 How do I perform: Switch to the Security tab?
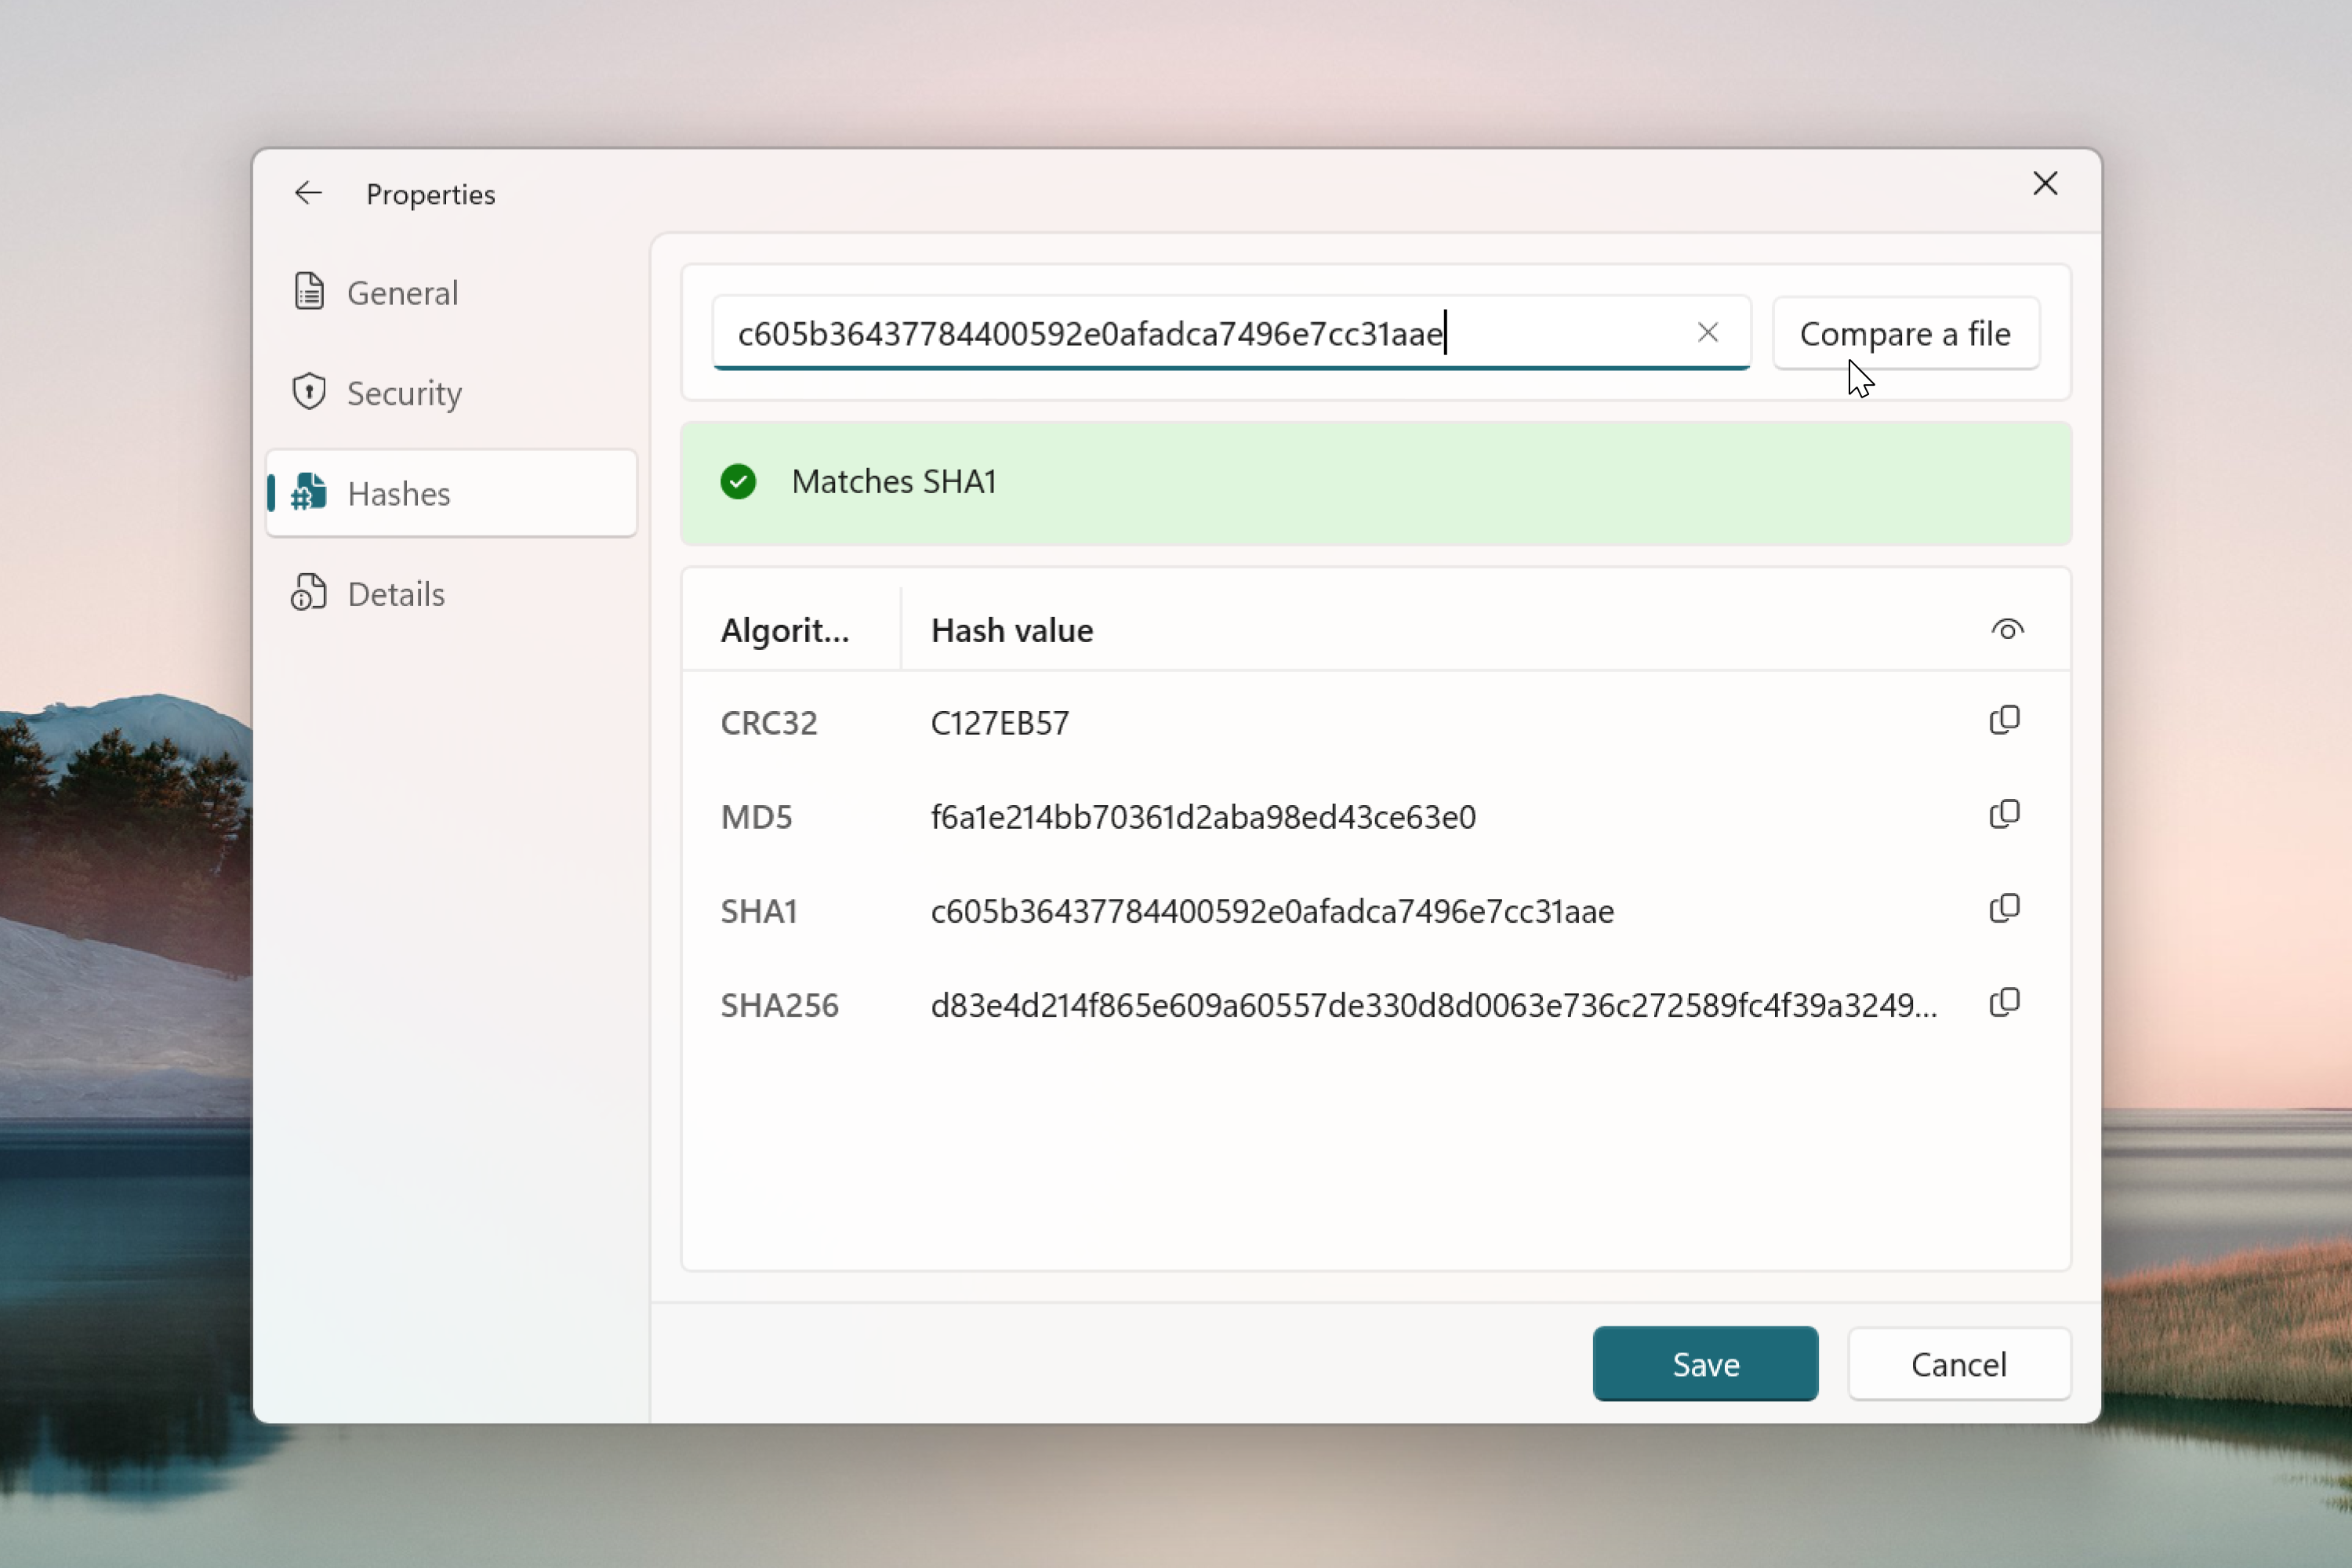coord(404,392)
